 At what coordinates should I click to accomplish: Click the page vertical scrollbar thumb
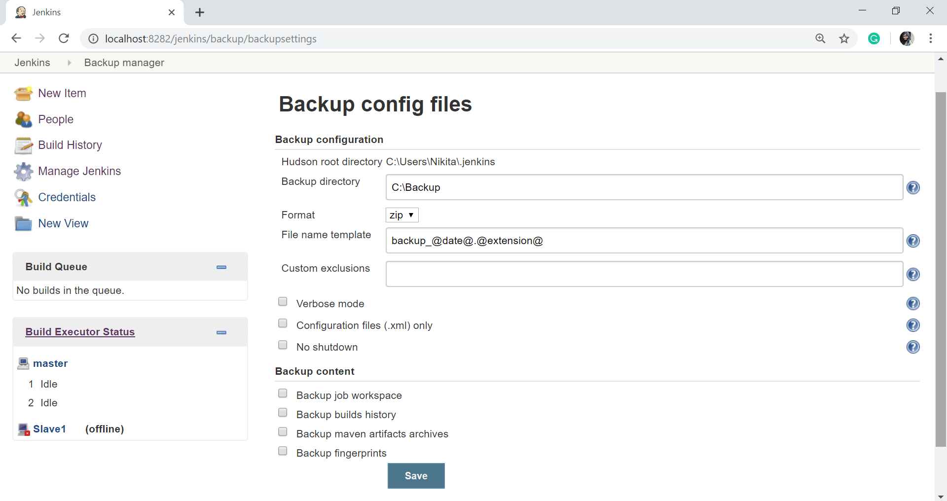point(941,269)
